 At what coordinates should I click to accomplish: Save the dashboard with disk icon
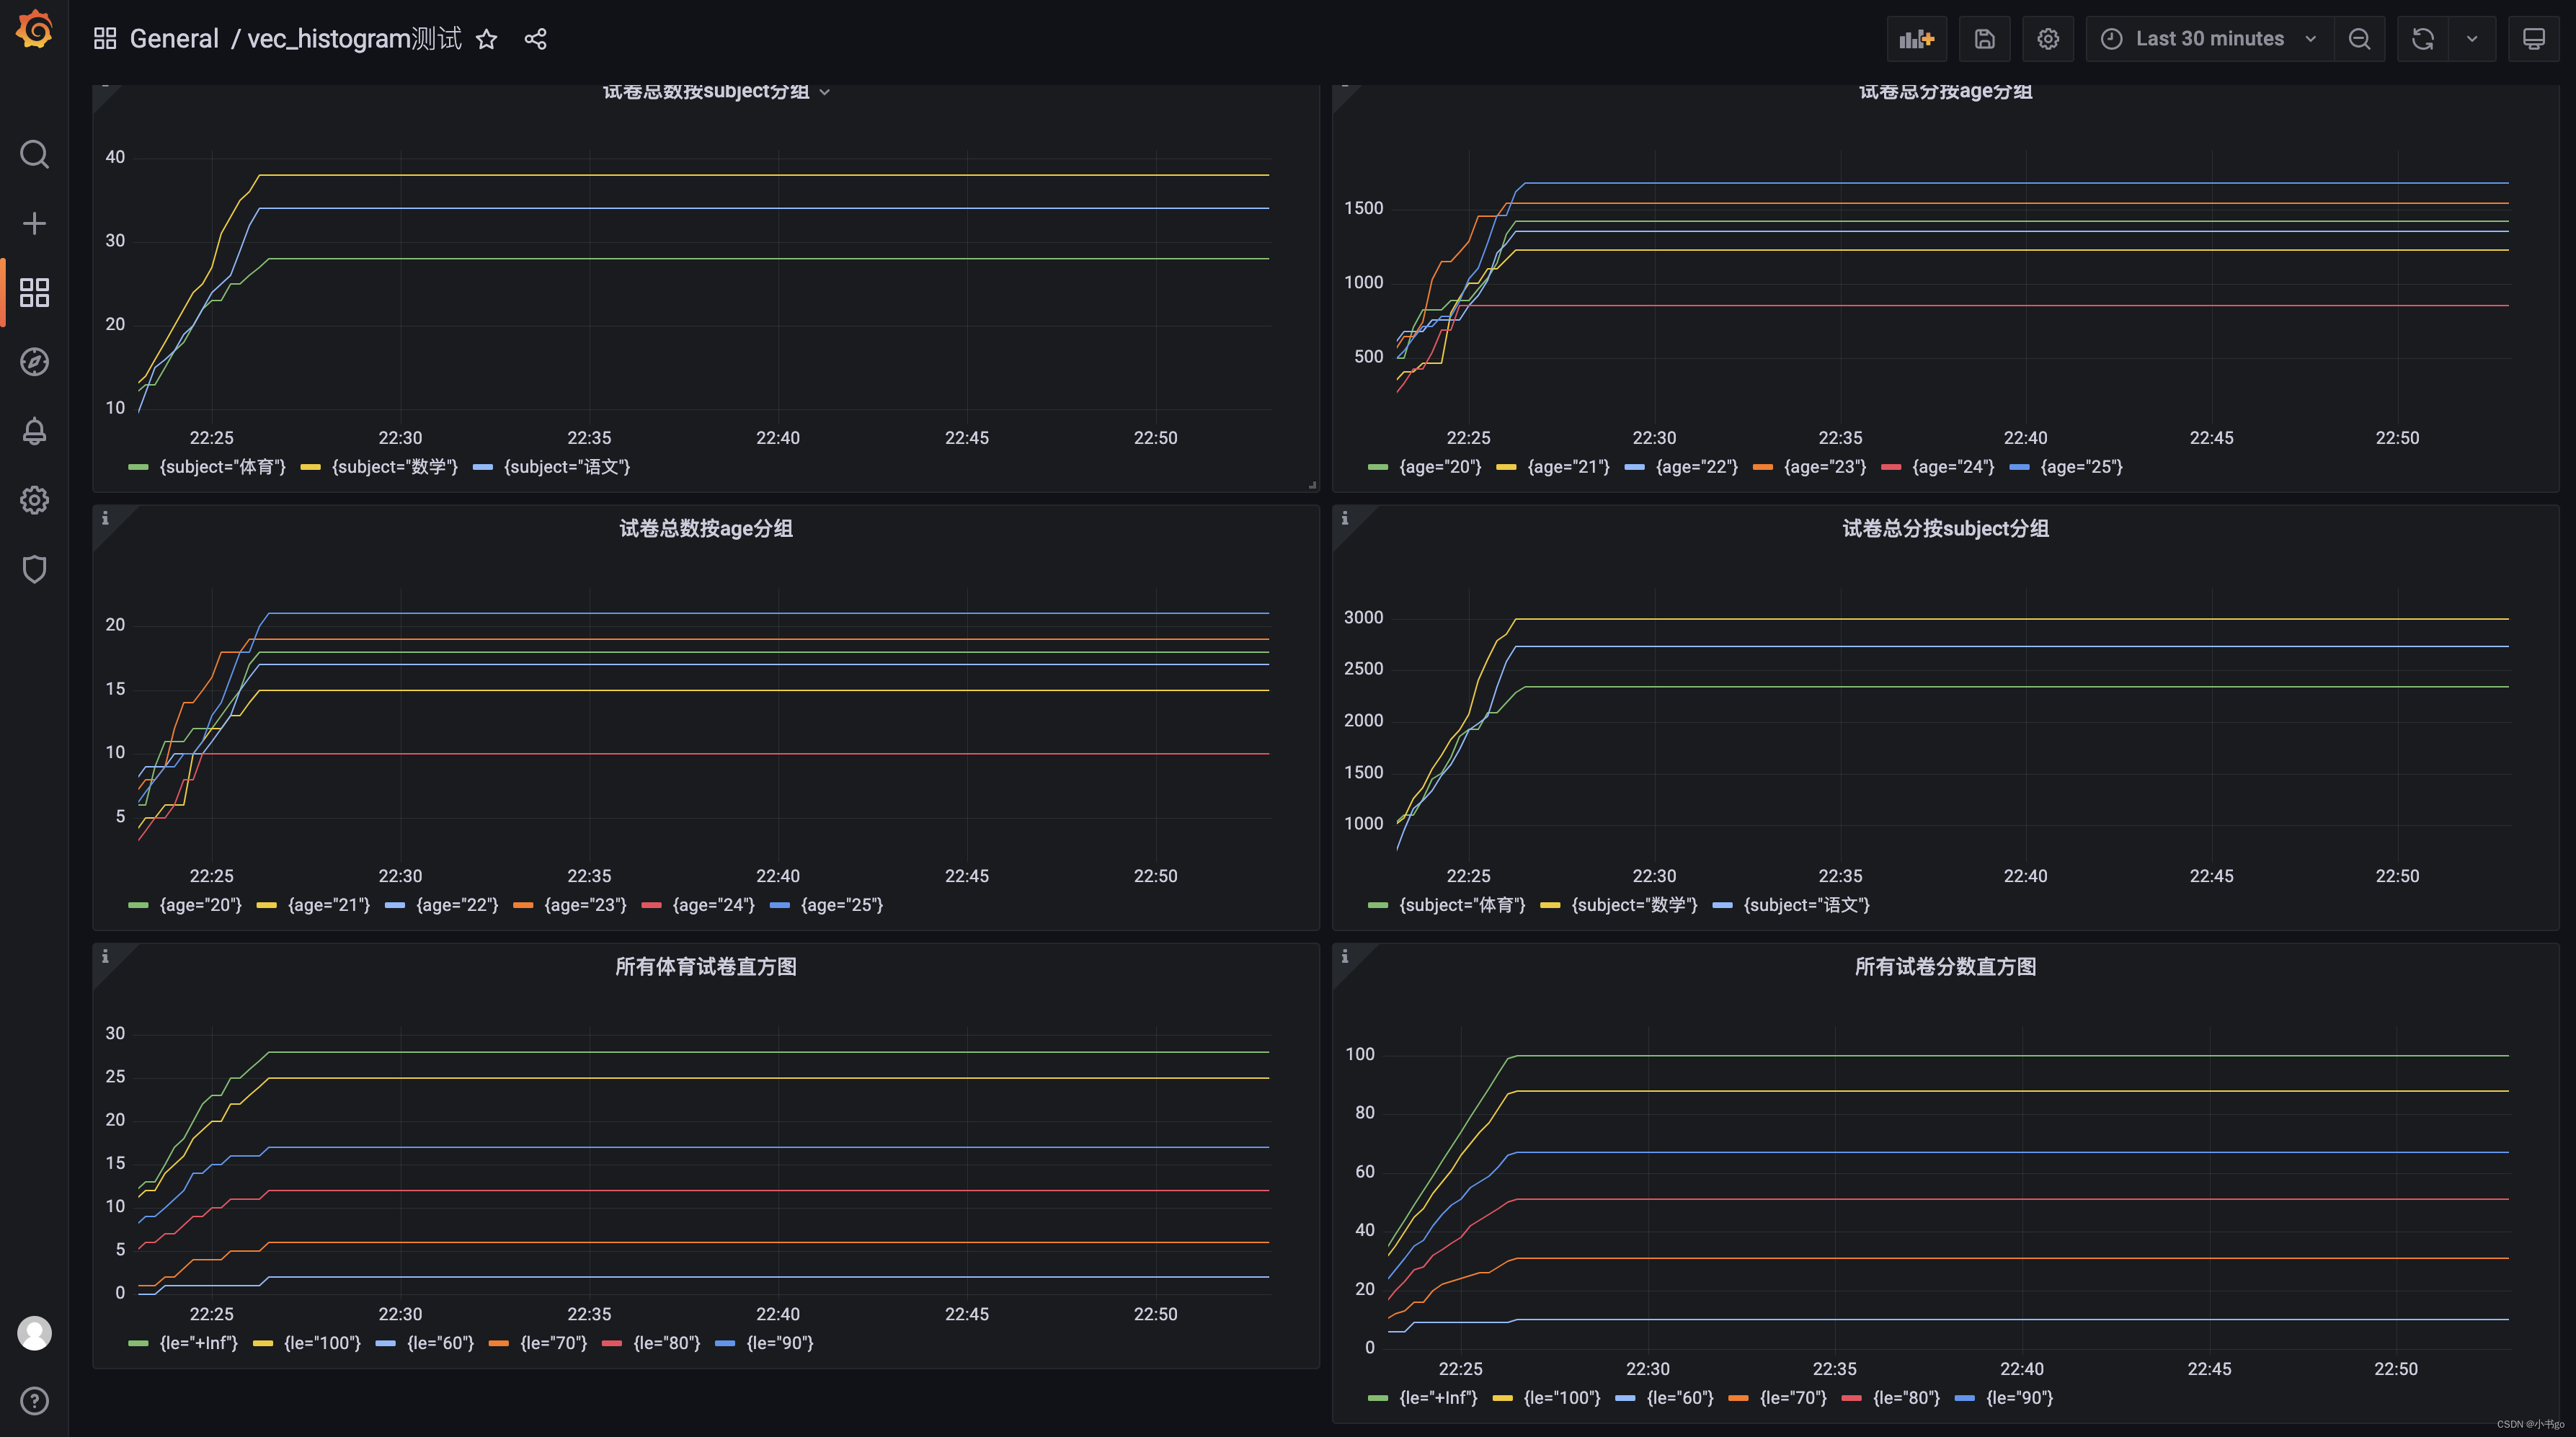point(1984,39)
